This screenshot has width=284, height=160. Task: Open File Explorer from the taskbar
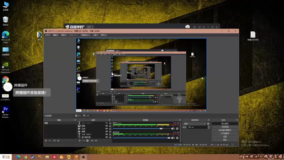(x=47, y=157)
